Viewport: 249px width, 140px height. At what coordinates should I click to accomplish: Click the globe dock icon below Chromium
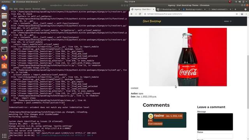pos(4,99)
